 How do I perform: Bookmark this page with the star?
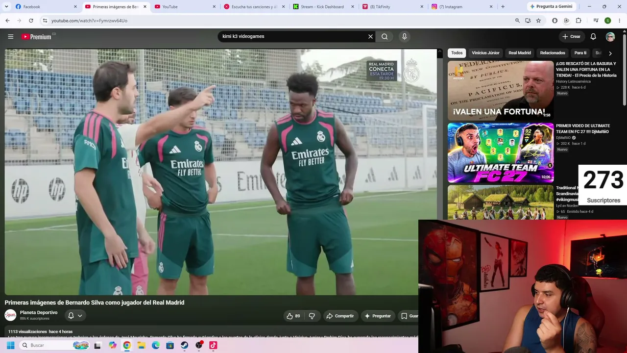click(x=538, y=21)
